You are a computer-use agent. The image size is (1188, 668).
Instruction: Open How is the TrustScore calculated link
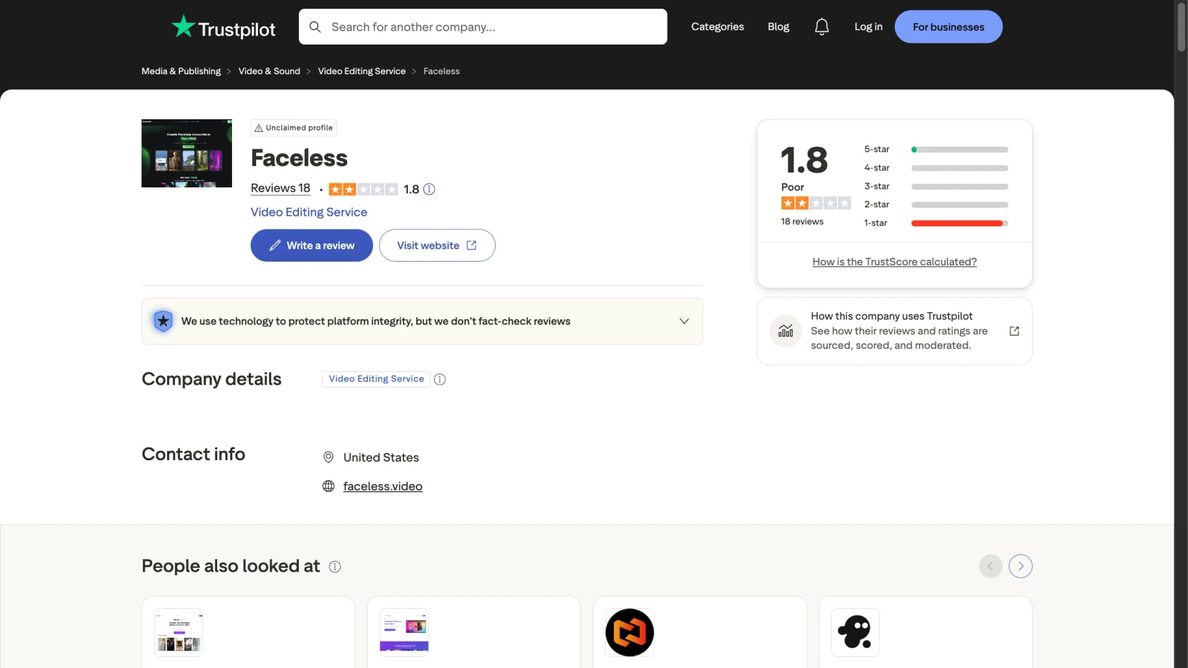coord(894,262)
